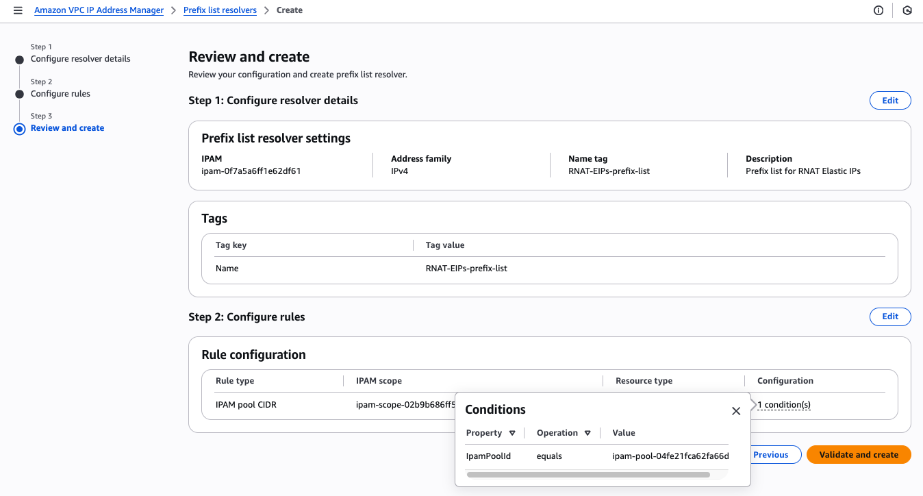The image size is (923, 496).
Task: Close the Conditions popup
Action: tap(736, 410)
